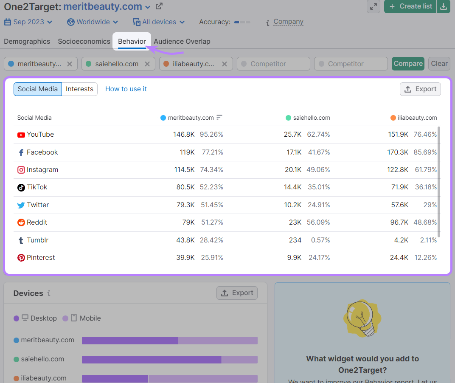This screenshot has height=383, width=455.
Task: Open the All devices filter dropdown
Action: tap(159, 22)
